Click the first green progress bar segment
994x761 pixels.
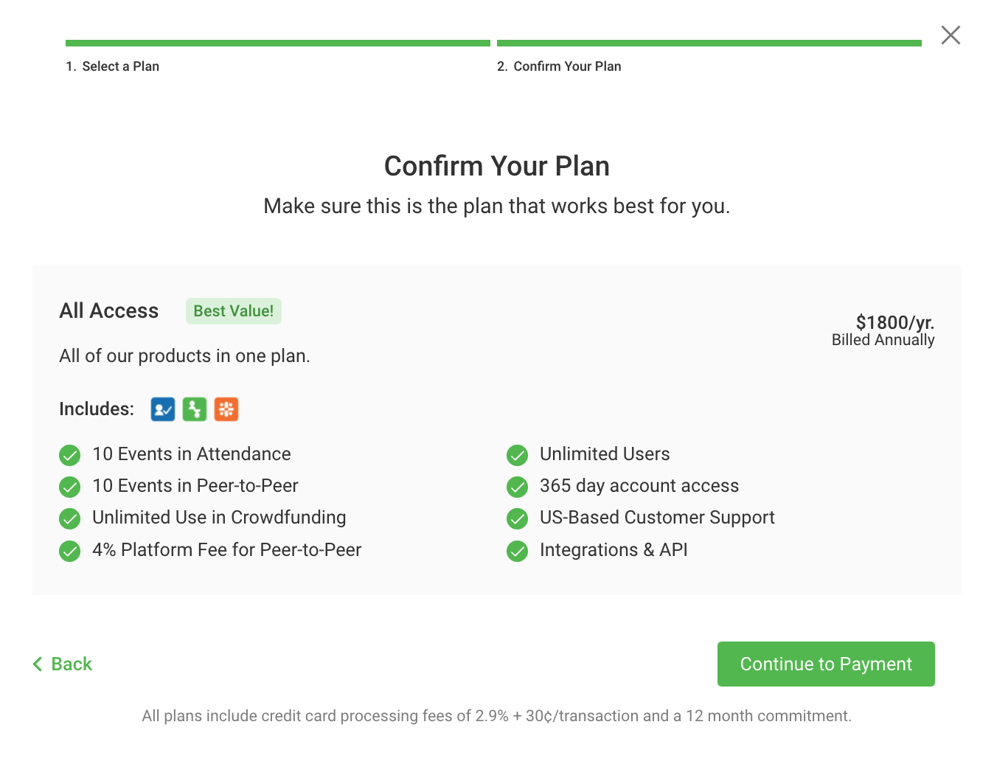point(277,44)
